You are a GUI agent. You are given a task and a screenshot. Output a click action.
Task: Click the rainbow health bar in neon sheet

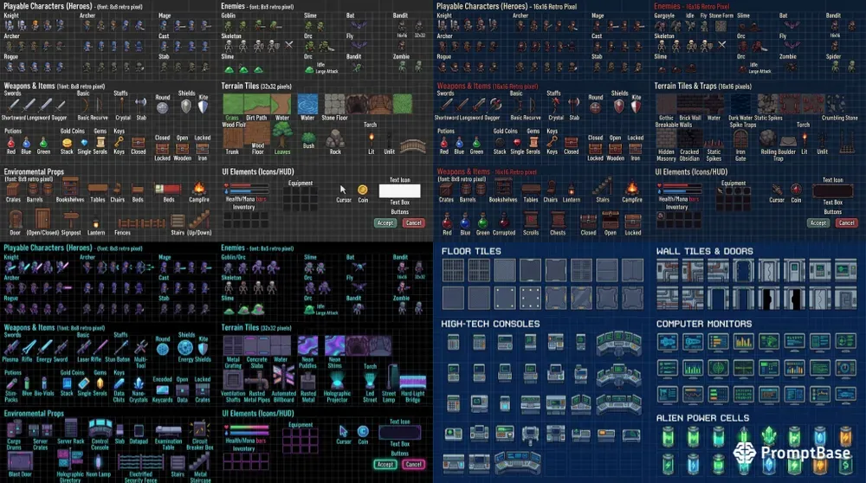(249, 428)
